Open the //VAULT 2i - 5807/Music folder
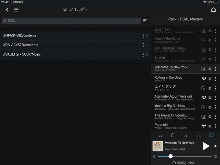The width and height of the screenshot is (220, 165). point(69,54)
